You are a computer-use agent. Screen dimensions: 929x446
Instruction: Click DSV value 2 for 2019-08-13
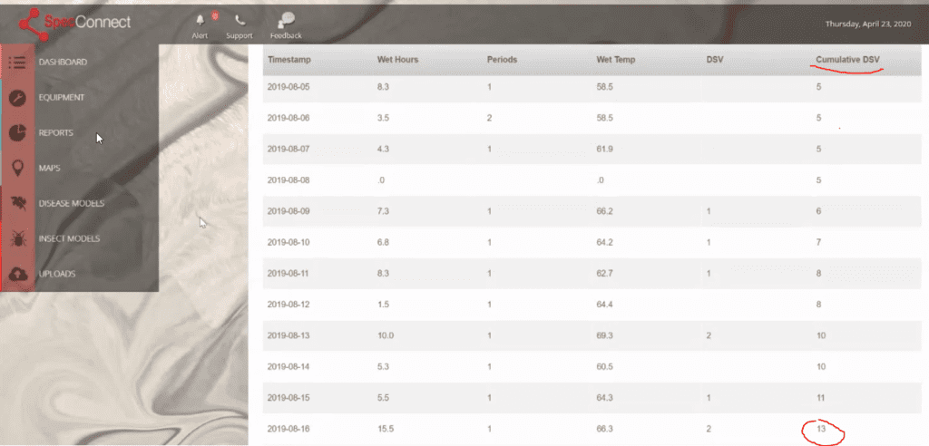click(x=709, y=335)
